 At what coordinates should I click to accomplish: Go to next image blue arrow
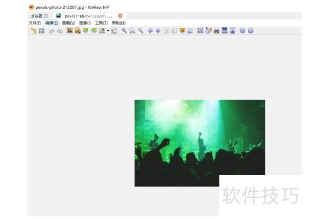coord(158,31)
